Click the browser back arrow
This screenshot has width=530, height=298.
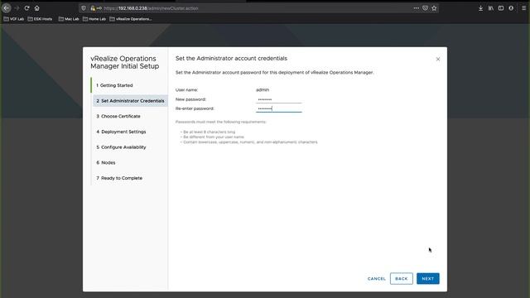7,7
